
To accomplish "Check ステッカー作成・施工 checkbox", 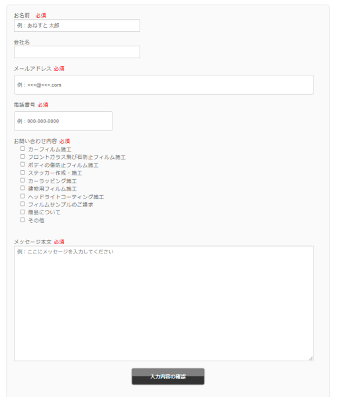I will [x=22, y=173].
